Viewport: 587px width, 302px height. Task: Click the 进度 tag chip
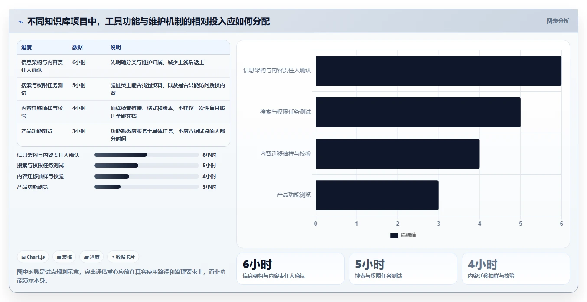(91, 257)
